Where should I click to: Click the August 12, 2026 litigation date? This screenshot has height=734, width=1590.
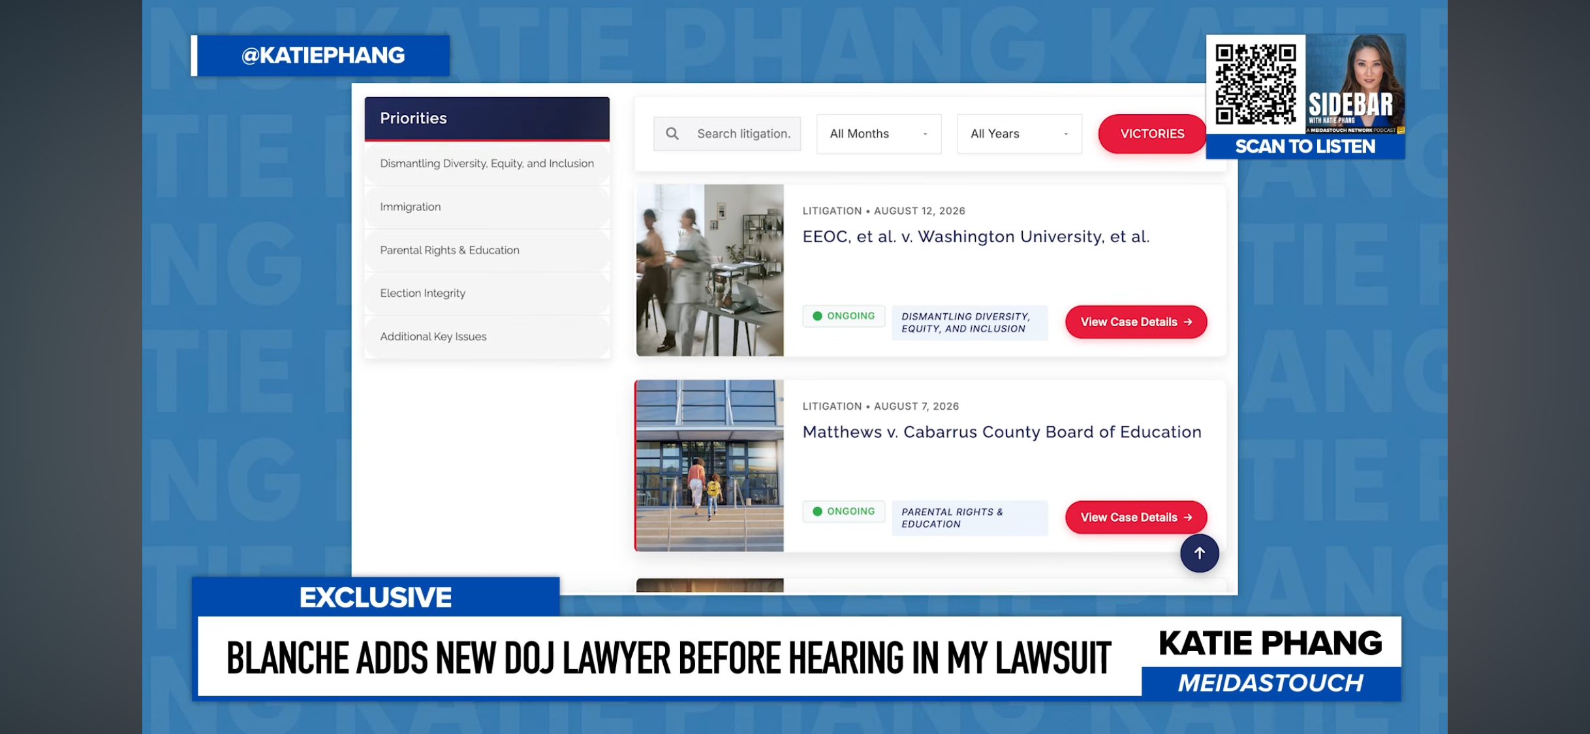919,211
